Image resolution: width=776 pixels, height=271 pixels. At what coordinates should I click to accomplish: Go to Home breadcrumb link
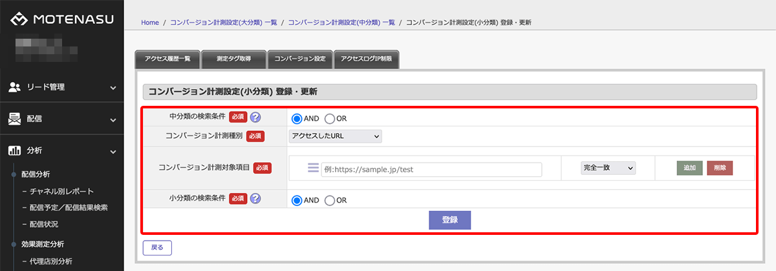click(149, 23)
